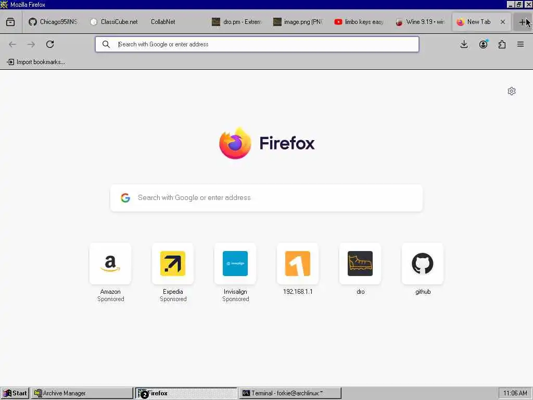Switch to Terminal forkie@archlinux in taskbar

(290, 393)
